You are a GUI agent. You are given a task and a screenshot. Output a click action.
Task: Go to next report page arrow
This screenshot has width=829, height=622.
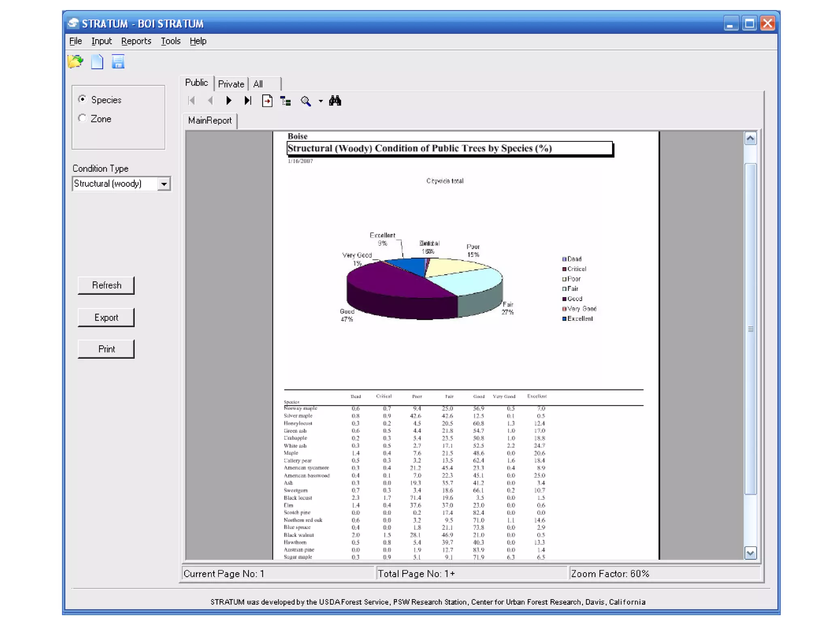[229, 101]
